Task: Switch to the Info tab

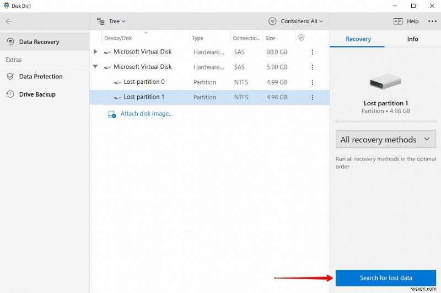Action: (412, 39)
